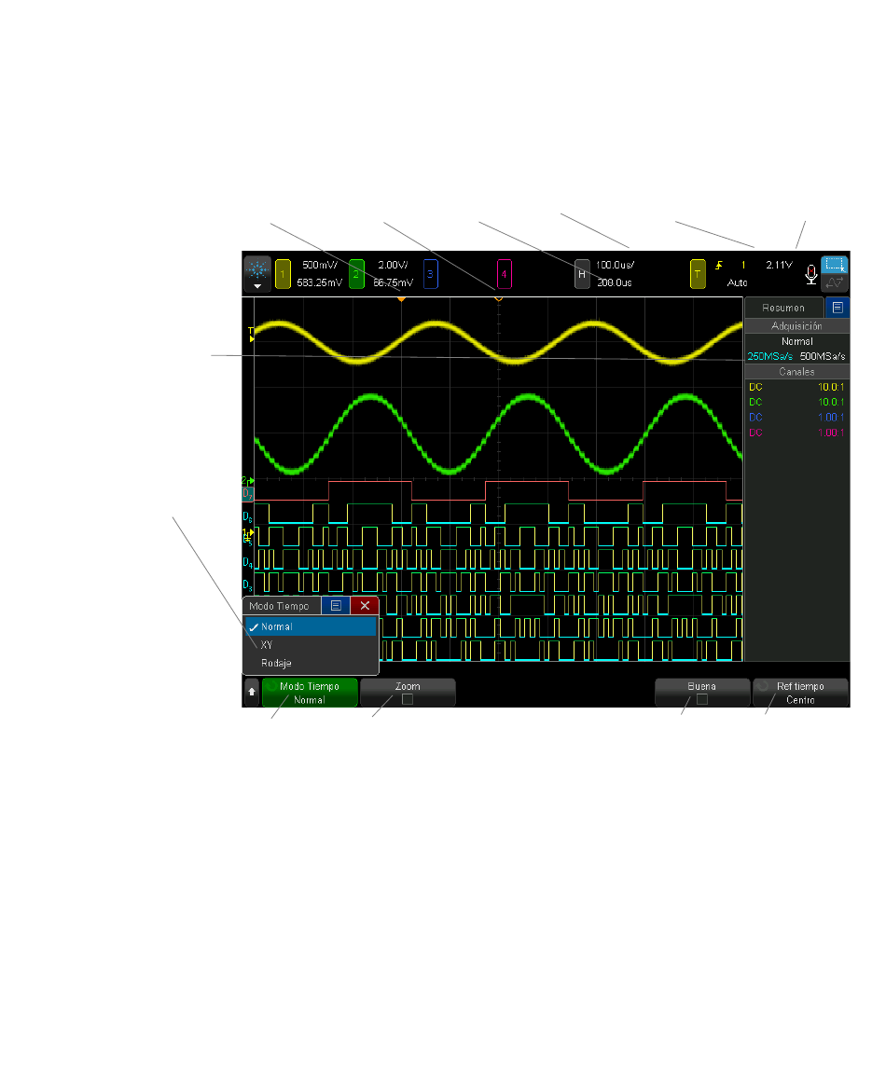886x1086 pixels.
Task: Click channel 2 offset 66.75mV
Action: point(393,282)
